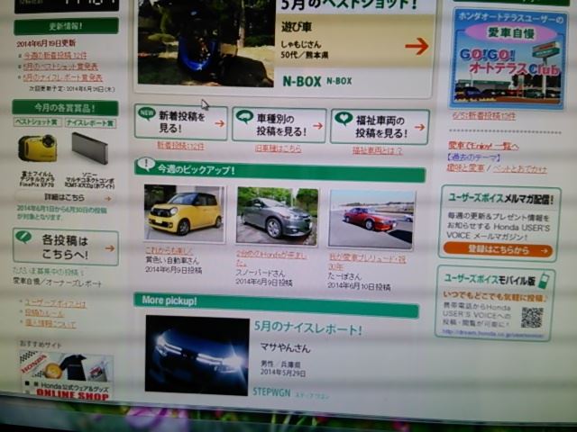Click the Sony gray prize image
This screenshot has height=432, width=577.
point(90,148)
